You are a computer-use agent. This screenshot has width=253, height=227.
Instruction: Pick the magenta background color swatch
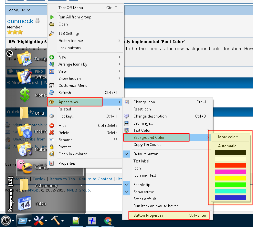(230, 172)
